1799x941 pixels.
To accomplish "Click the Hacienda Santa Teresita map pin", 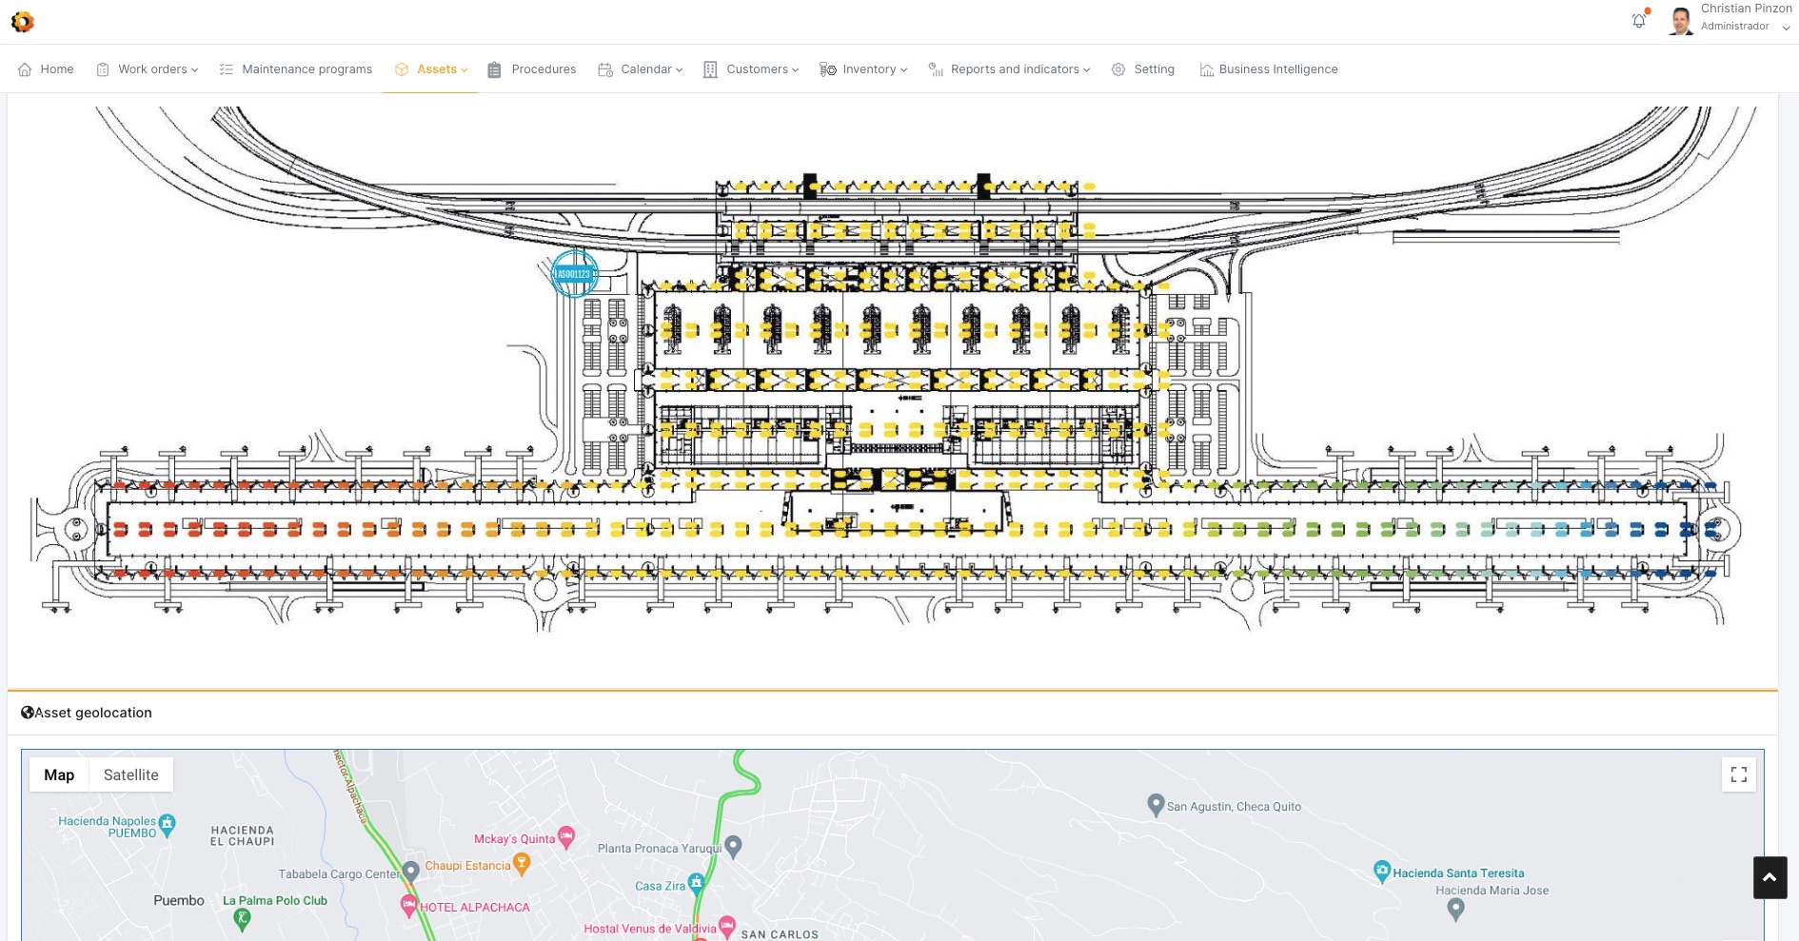I will (x=1382, y=872).
